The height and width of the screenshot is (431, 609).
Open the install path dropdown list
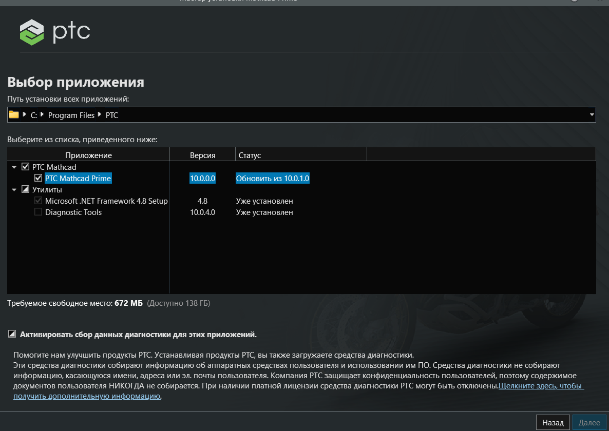(592, 115)
